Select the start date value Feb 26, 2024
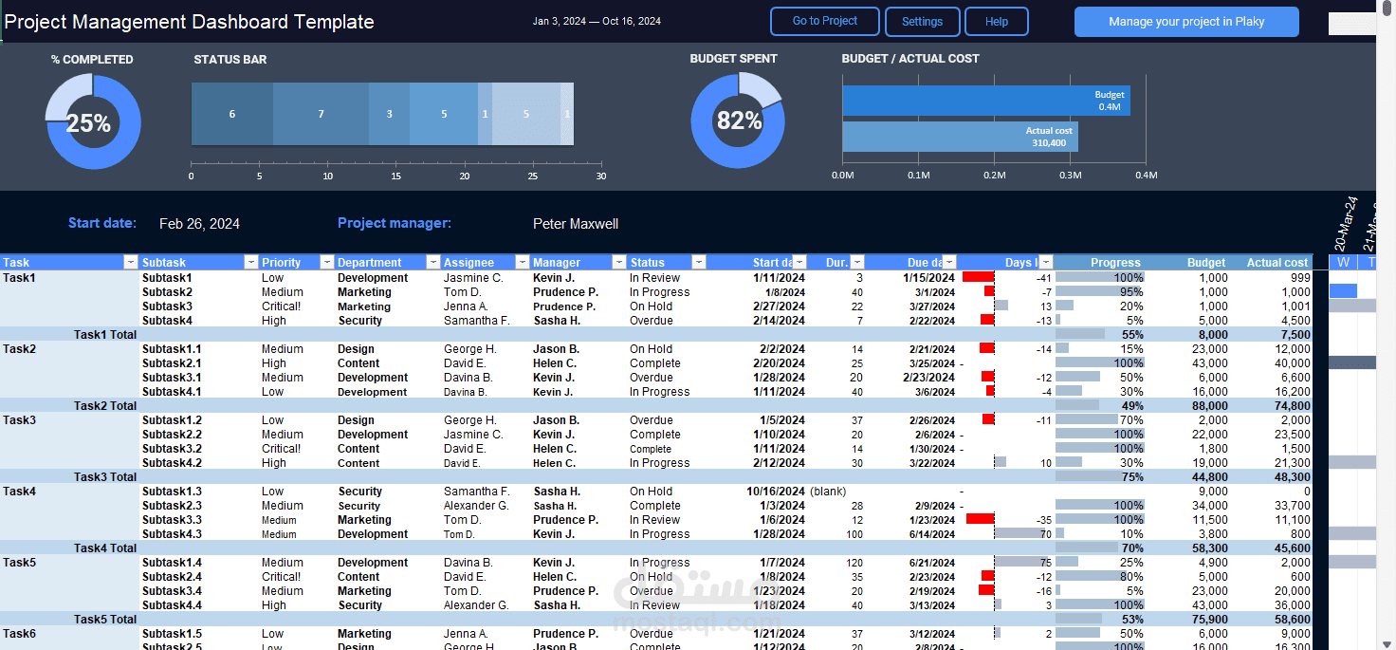Image resolution: width=1396 pixels, height=650 pixels. click(199, 224)
